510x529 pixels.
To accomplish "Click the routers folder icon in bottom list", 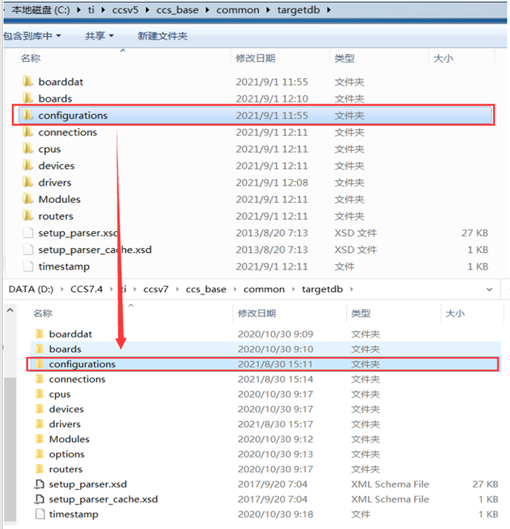I will [x=39, y=469].
